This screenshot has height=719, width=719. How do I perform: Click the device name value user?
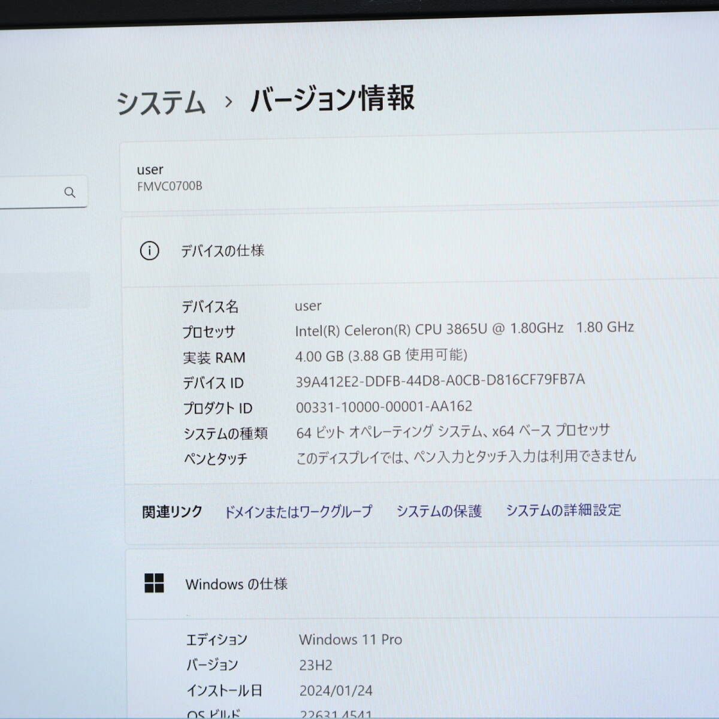tap(308, 306)
